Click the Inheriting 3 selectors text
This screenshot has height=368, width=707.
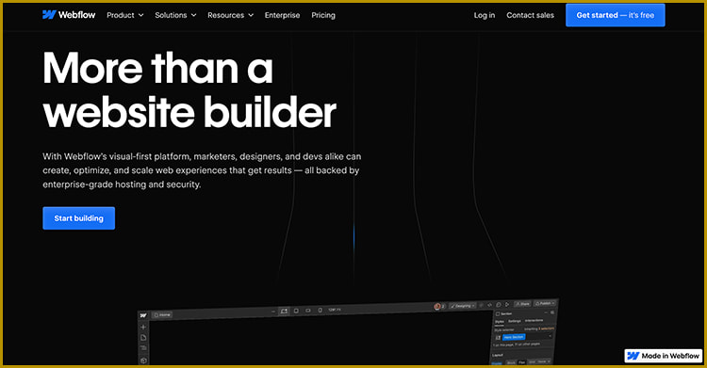(x=539, y=328)
